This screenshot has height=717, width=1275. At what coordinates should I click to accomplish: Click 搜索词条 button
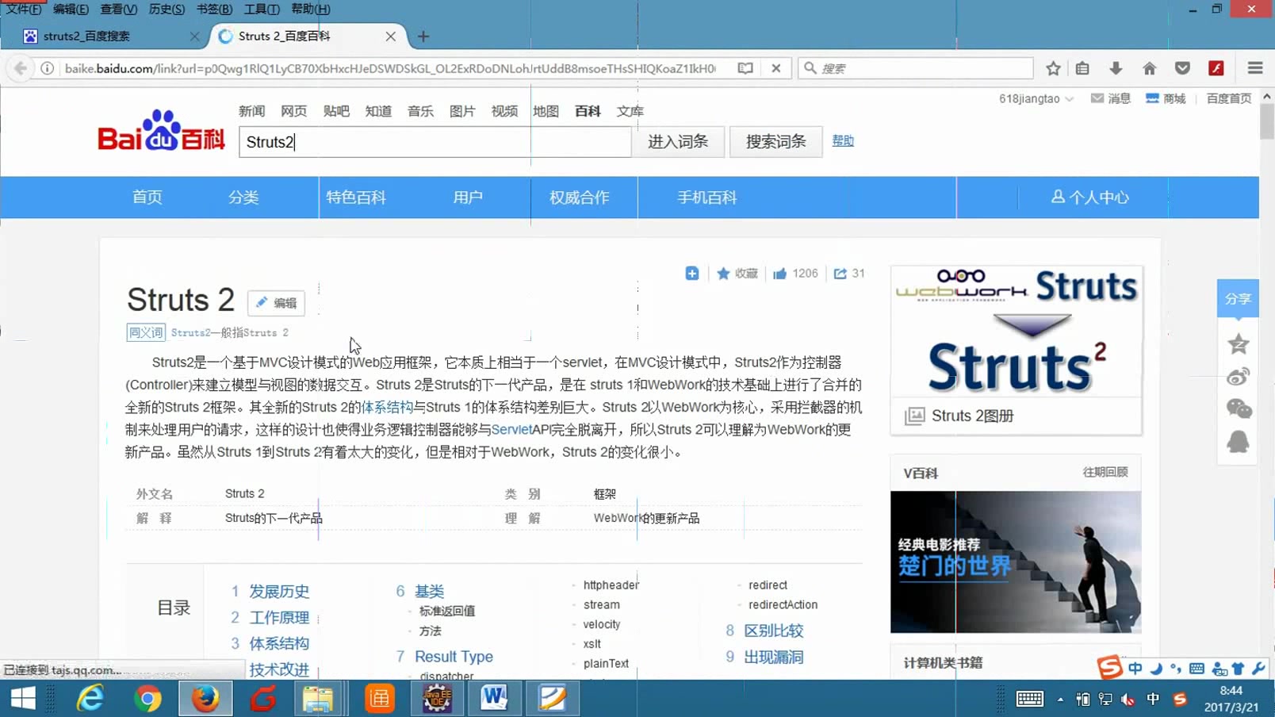(x=775, y=141)
